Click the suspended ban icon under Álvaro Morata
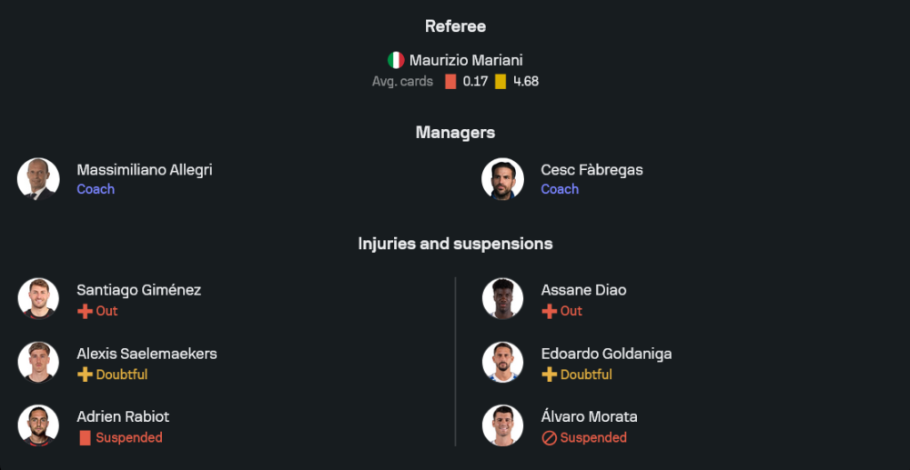910x470 pixels. click(x=549, y=438)
